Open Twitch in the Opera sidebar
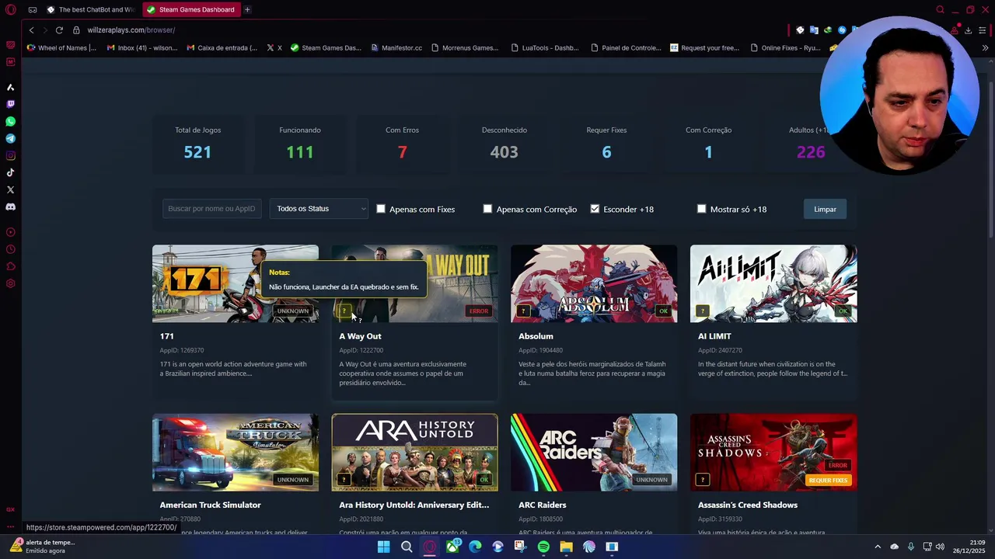Screen dimensions: 995x559 point(11,104)
